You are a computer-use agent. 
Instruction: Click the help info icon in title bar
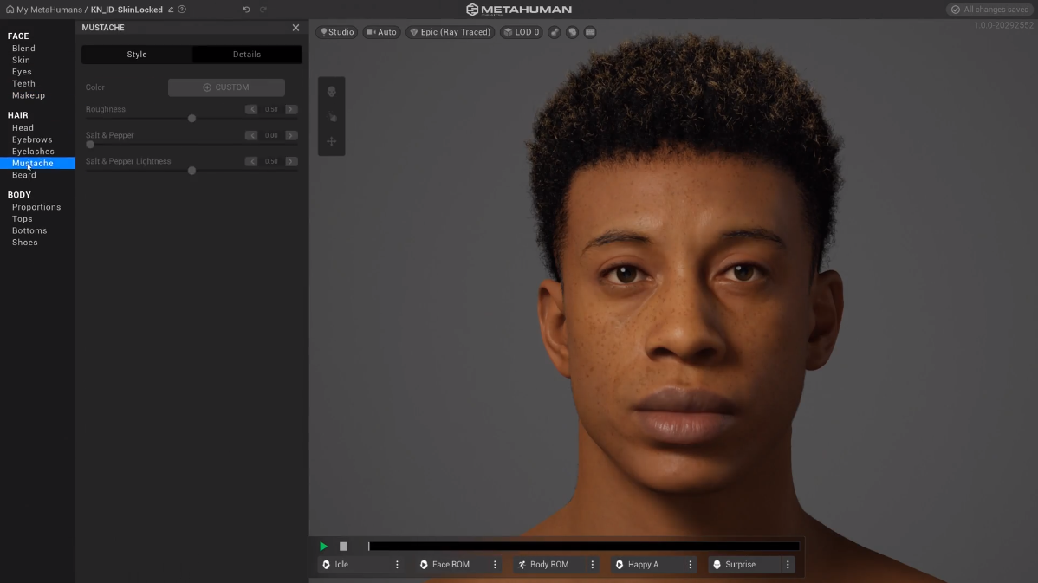click(182, 10)
